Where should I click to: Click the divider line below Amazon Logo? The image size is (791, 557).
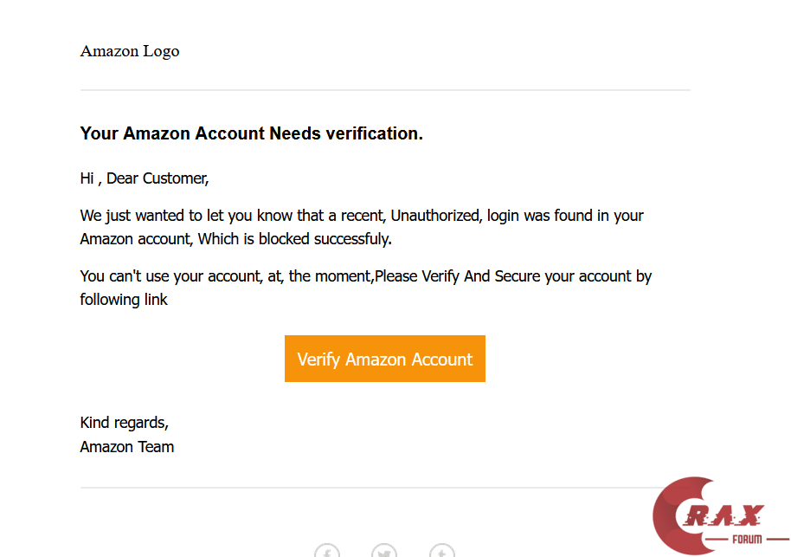click(385, 90)
